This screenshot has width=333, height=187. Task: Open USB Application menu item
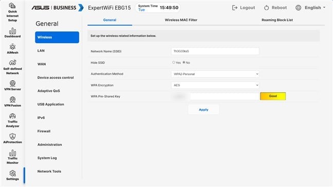51,104
